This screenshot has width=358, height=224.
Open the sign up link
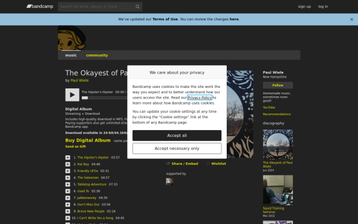point(304,7)
